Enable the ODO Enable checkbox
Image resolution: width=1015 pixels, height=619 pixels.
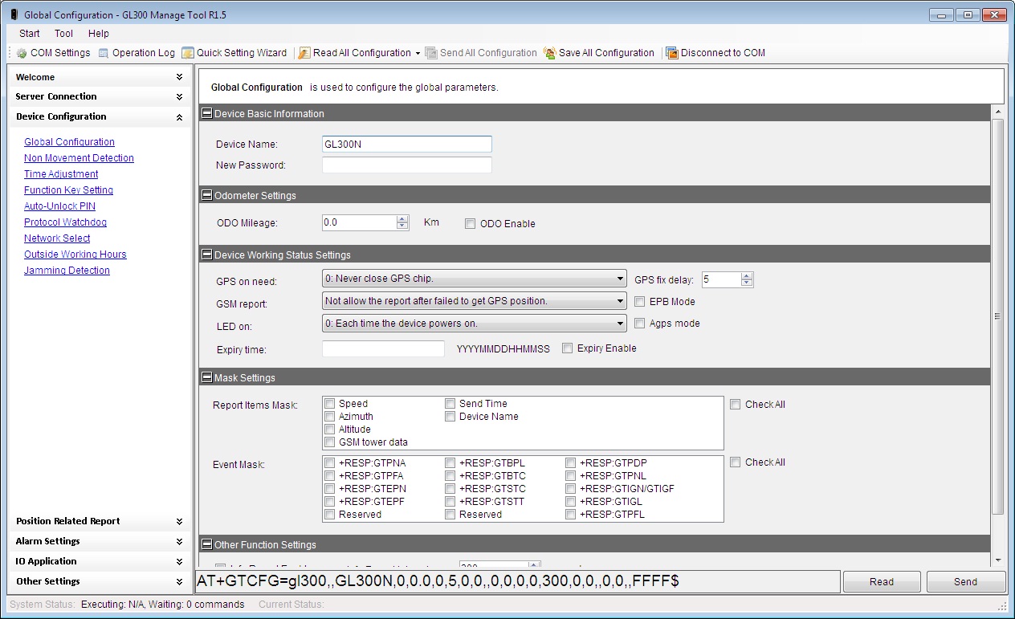click(x=471, y=224)
